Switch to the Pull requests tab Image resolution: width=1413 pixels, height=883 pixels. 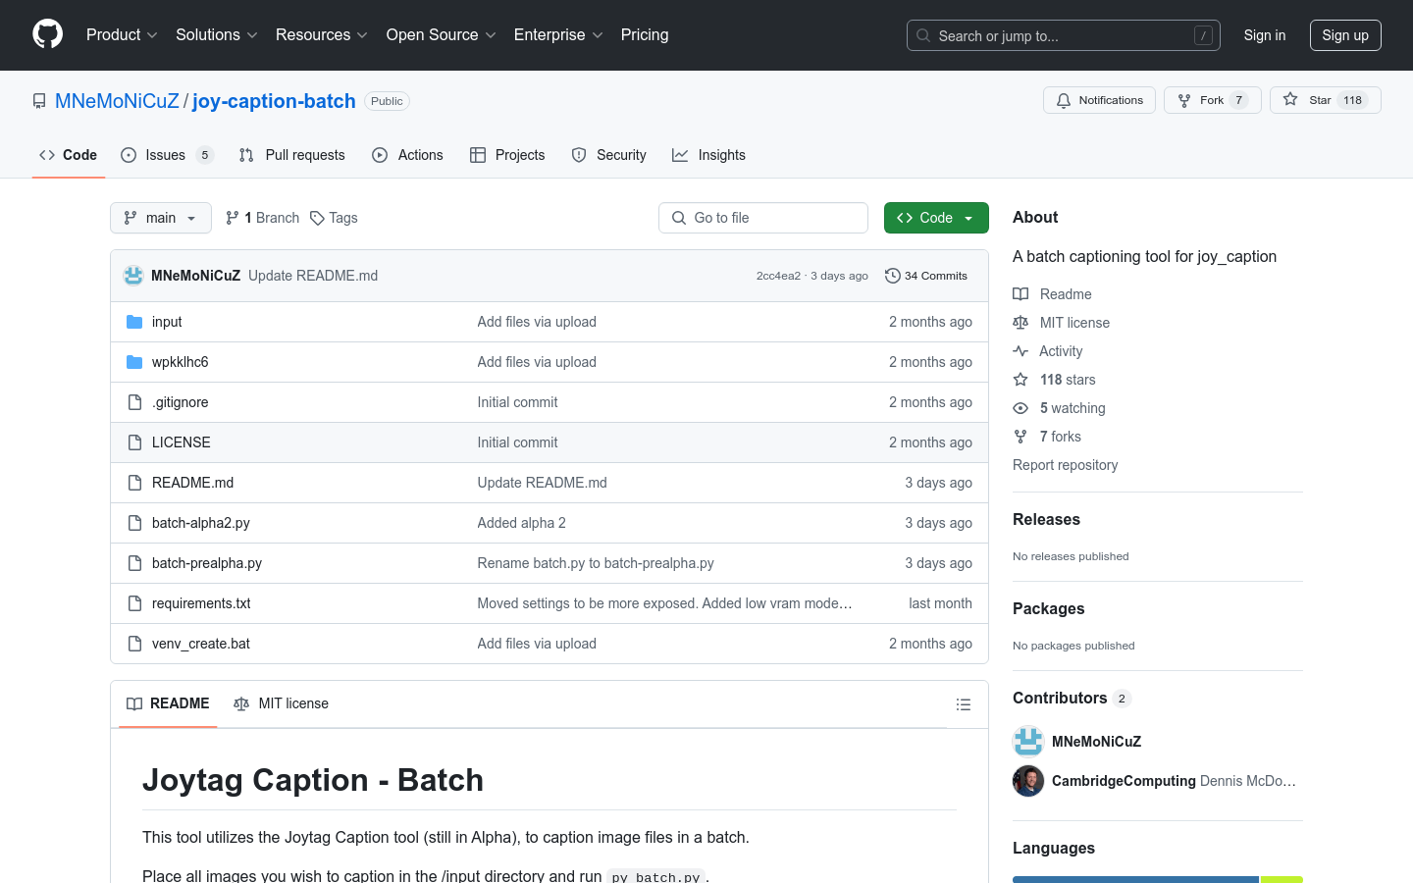click(292, 155)
